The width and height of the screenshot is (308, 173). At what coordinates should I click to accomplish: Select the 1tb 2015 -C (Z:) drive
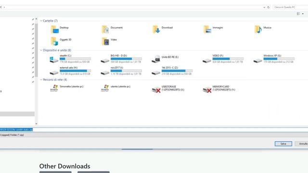172,71
